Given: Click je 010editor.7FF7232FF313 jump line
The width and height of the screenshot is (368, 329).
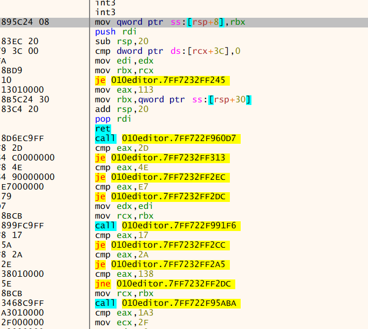Looking at the screenshot, I should coord(162,158).
